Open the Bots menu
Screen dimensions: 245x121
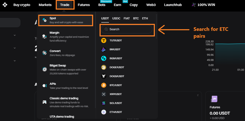[x=102, y=5]
